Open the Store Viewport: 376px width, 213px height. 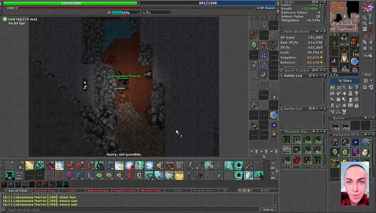(x=344, y=80)
